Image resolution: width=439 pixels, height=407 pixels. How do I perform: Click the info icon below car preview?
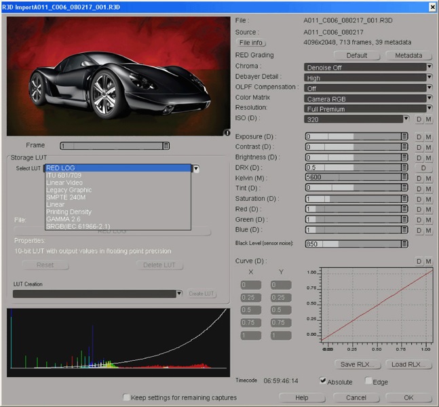pos(227,133)
